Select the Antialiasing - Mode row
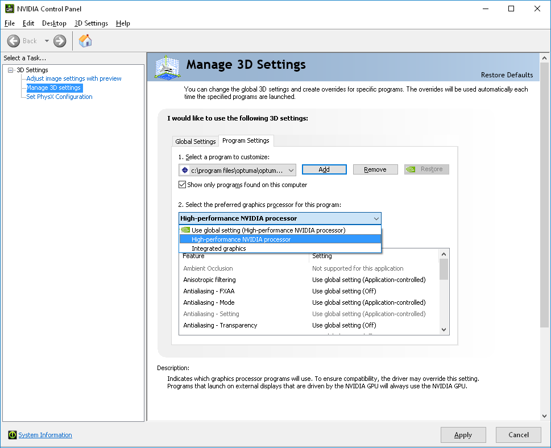 pos(309,302)
